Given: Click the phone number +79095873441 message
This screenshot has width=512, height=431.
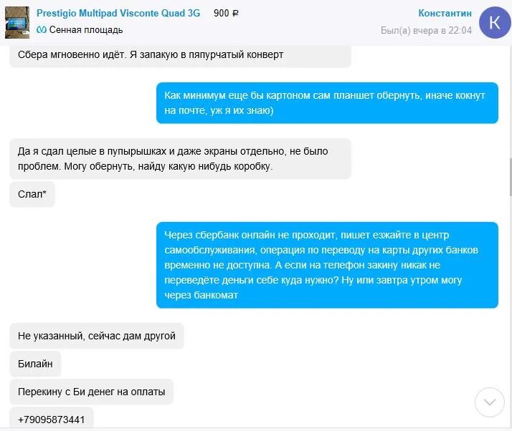Looking at the screenshot, I should [52, 419].
